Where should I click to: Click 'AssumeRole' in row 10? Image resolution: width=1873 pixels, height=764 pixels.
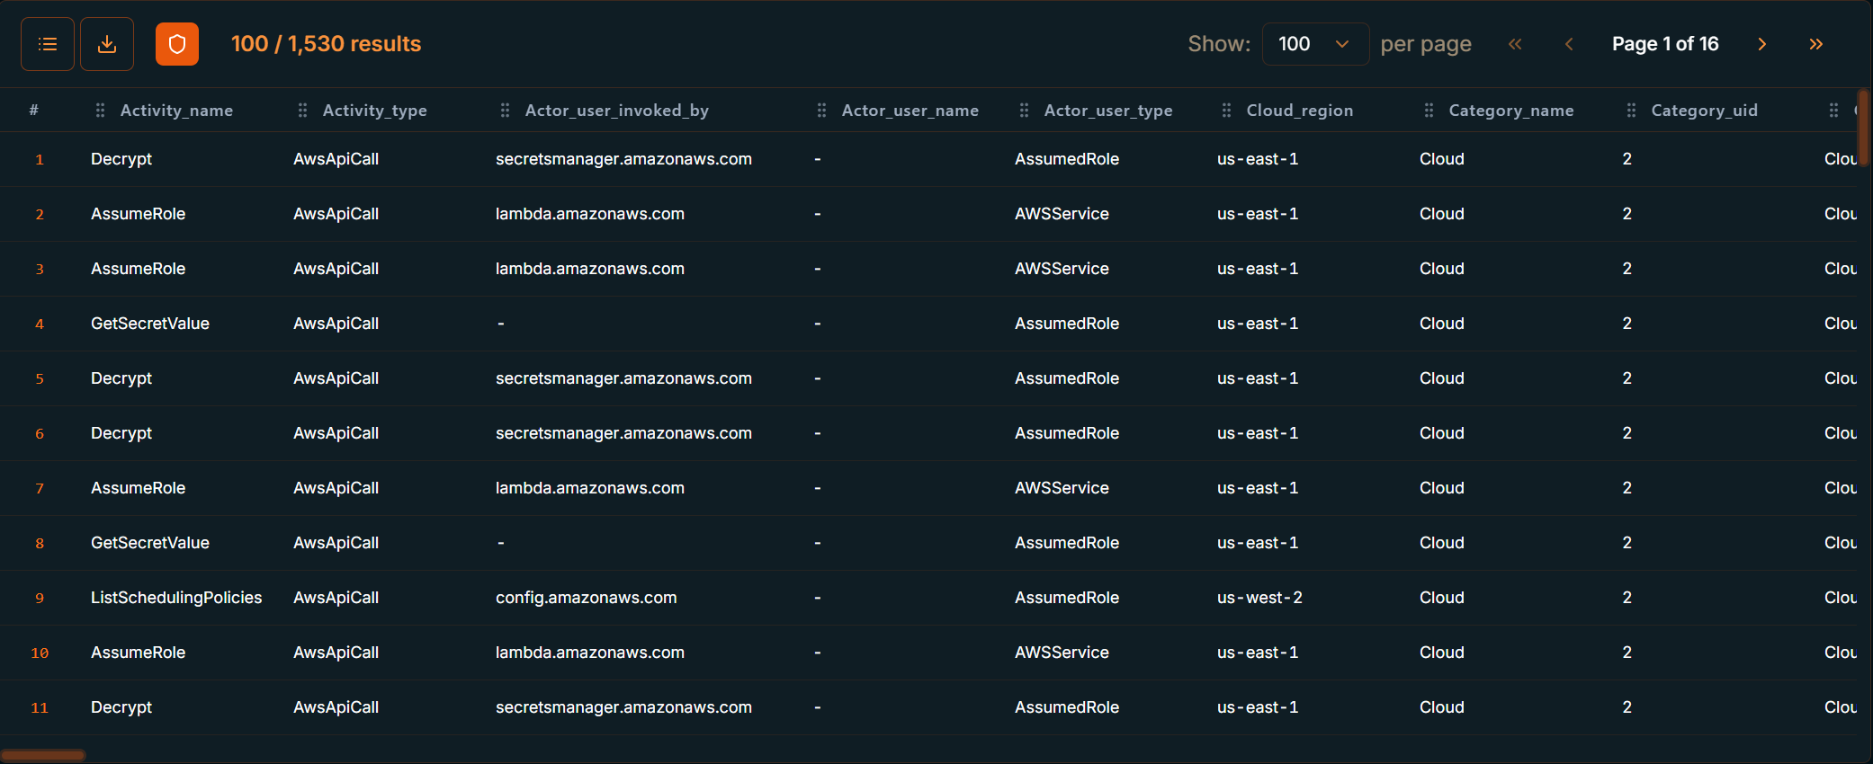pos(138,653)
